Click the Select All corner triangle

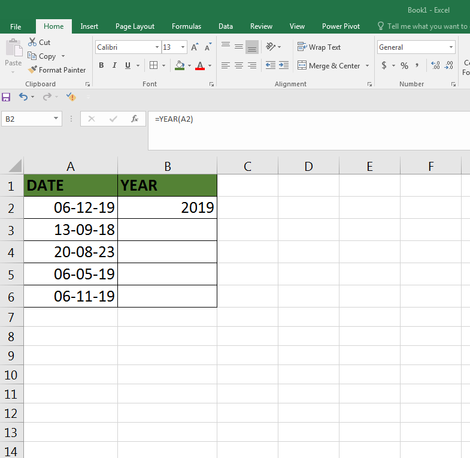[15, 166]
